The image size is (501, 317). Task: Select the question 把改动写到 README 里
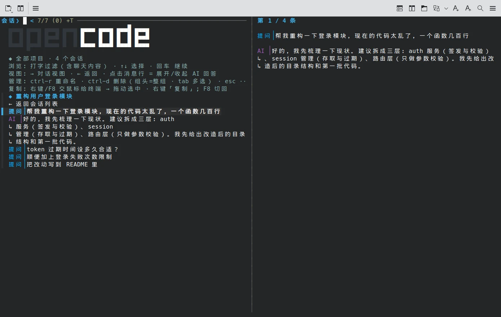pos(53,164)
